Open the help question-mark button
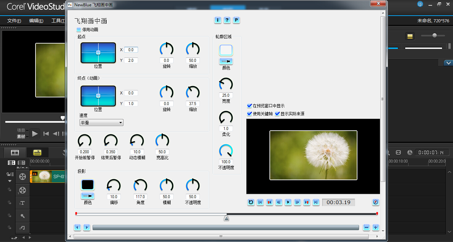The width and height of the screenshot is (453, 242). 227,20
